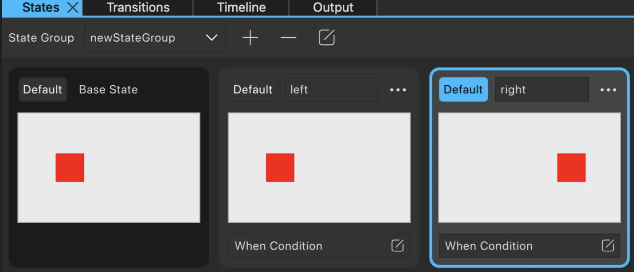Edit When Condition of right state
Screen dimensions: 634x272
click(608, 245)
